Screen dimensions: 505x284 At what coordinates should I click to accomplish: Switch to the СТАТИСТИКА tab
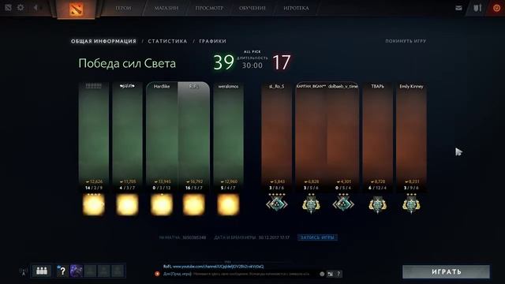(167, 41)
